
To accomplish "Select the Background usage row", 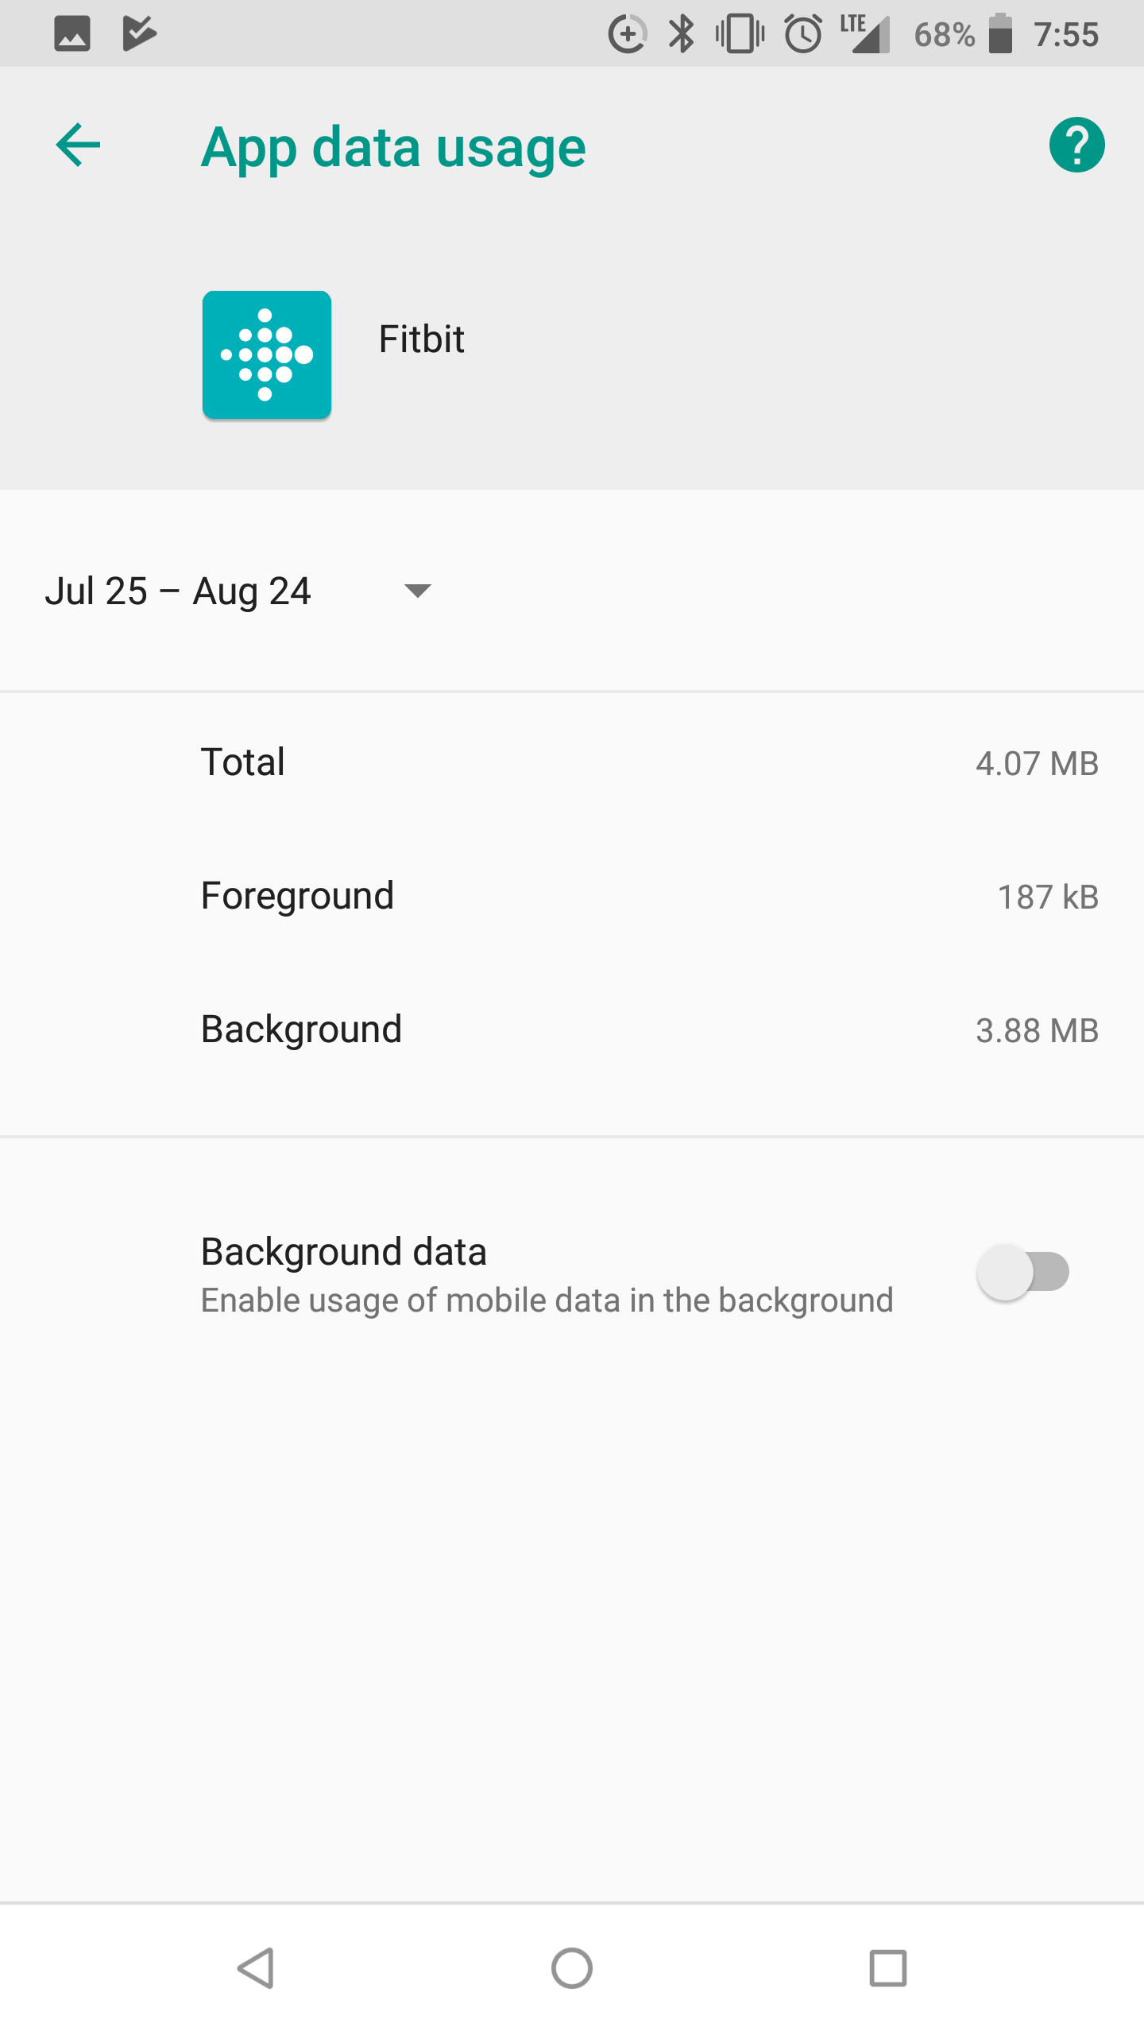I will (x=572, y=1029).
